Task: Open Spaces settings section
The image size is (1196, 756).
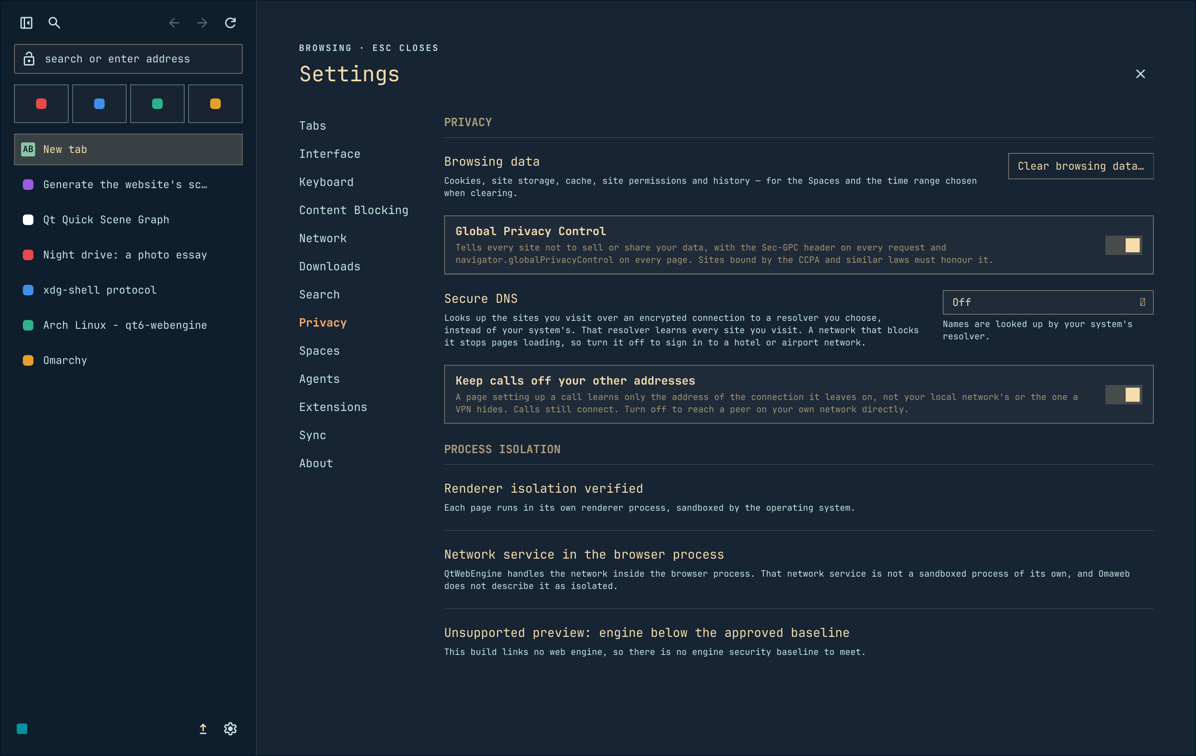Action: point(319,351)
